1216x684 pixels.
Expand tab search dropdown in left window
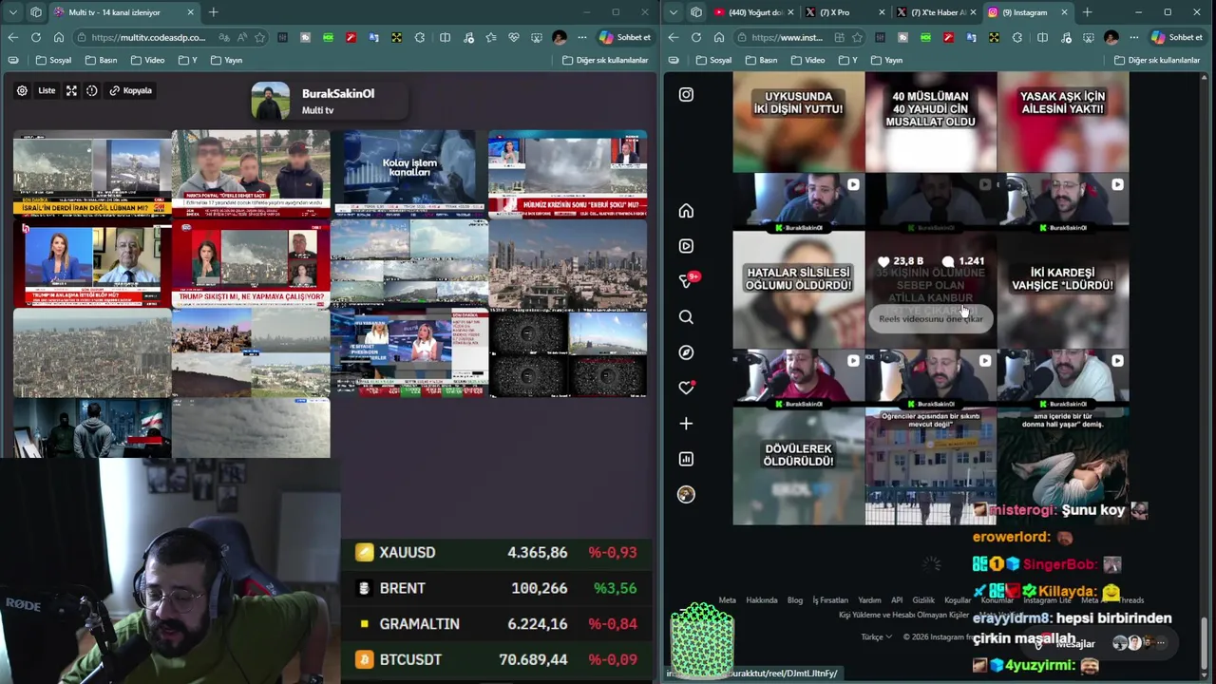pyautogui.click(x=12, y=12)
